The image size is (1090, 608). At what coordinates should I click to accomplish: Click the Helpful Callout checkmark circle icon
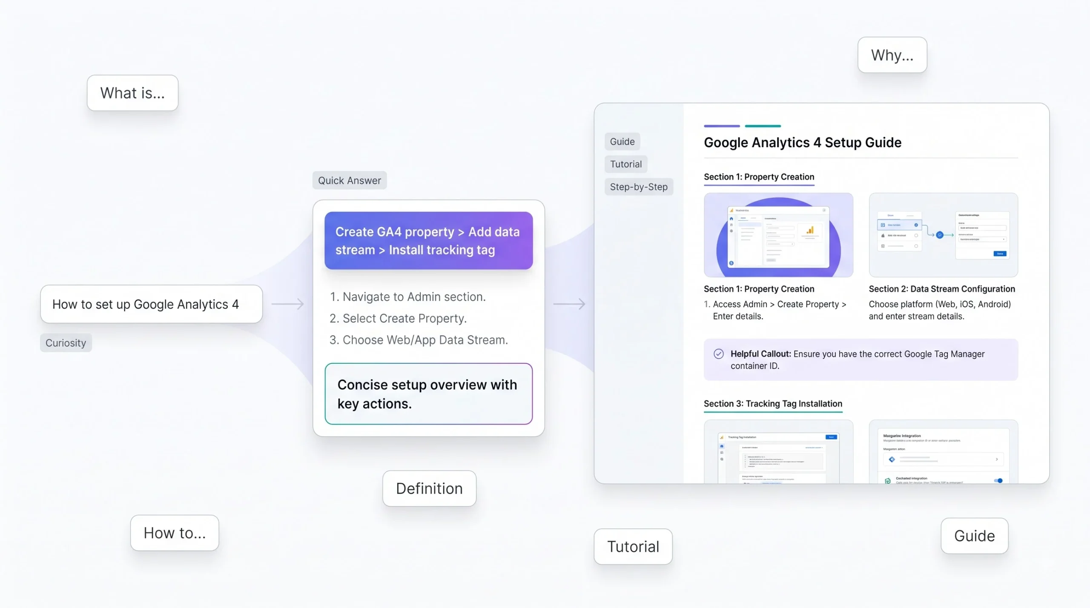point(719,354)
